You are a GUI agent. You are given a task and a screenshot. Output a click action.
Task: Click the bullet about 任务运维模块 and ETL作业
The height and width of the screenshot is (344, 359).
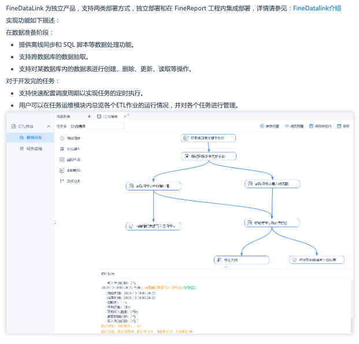(129, 106)
